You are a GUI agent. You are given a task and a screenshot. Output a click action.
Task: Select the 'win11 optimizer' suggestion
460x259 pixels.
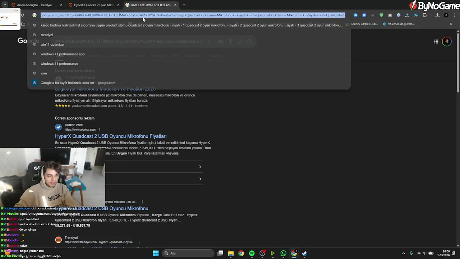point(189,44)
